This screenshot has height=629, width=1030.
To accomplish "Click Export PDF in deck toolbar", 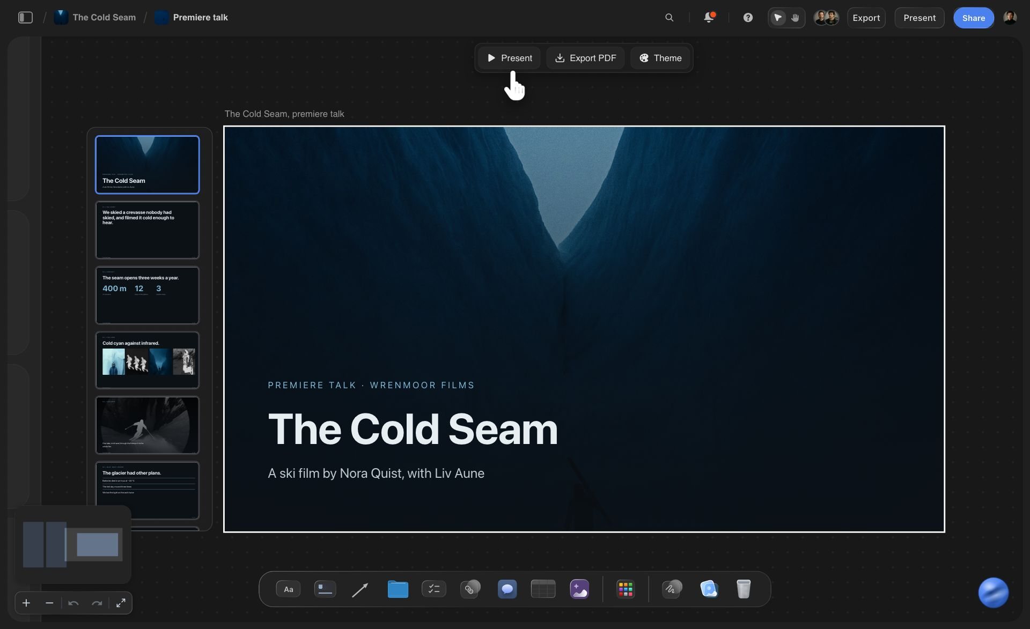I will 585,58.
